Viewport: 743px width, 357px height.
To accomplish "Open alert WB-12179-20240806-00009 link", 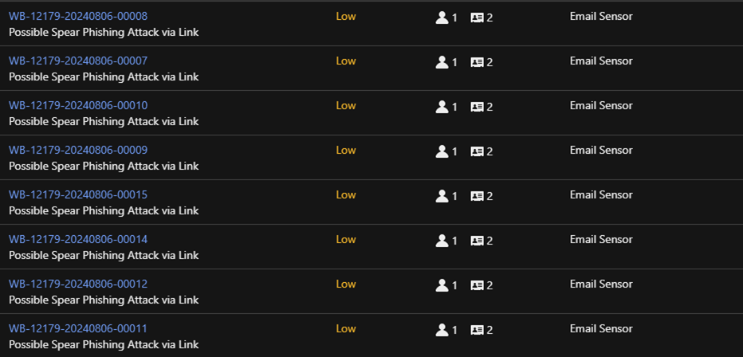I will click(x=78, y=150).
